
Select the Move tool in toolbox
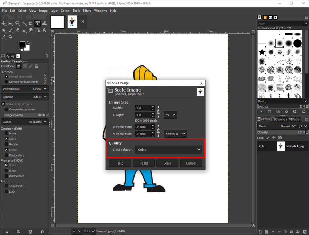click(x=4, y=23)
